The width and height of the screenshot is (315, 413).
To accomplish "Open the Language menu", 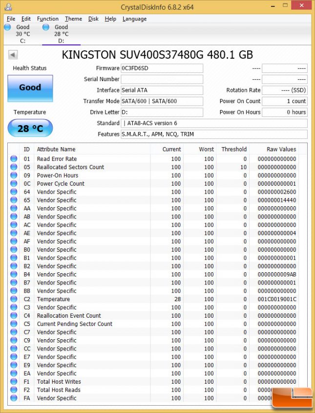I will pyautogui.click(x=134, y=19).
